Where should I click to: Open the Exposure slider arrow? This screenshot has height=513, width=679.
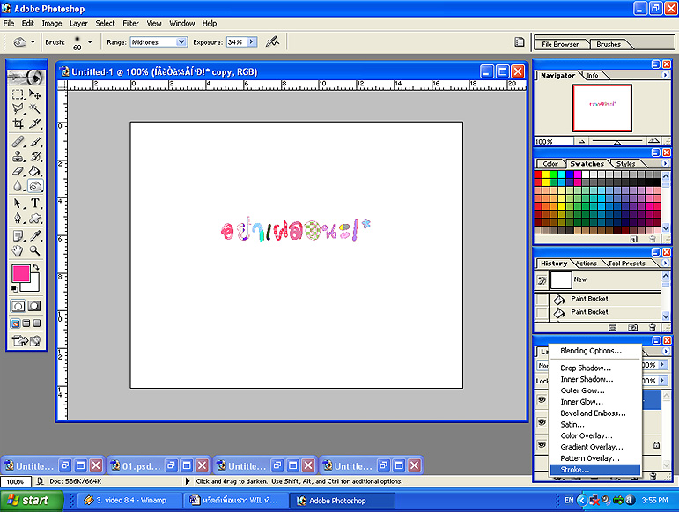point(252,41)
